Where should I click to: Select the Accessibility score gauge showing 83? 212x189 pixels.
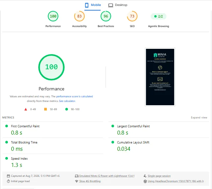pos(79,16)
